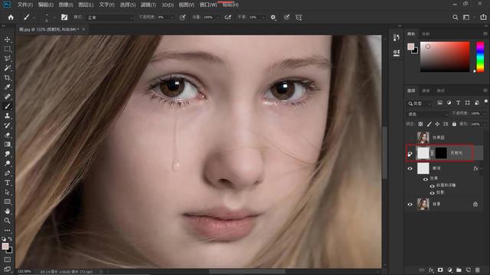This screenshot has width=490, height=275.
Task: Select the Crop tool
Action: (7, 78)
